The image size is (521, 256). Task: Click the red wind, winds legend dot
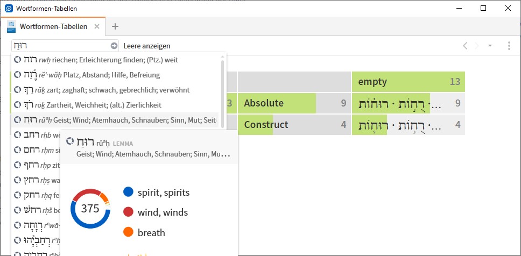pos(128,212)
